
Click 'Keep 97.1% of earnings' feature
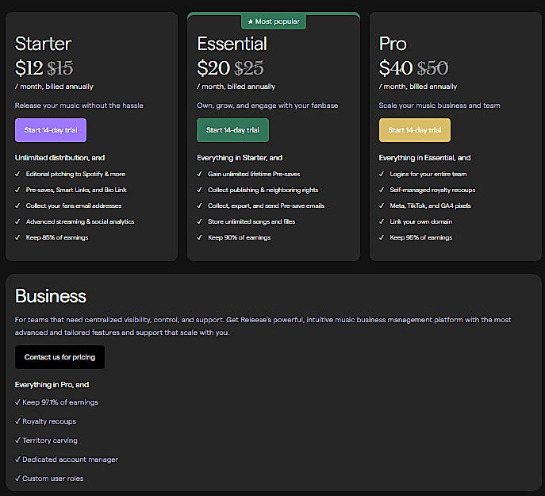pos(60,402)
